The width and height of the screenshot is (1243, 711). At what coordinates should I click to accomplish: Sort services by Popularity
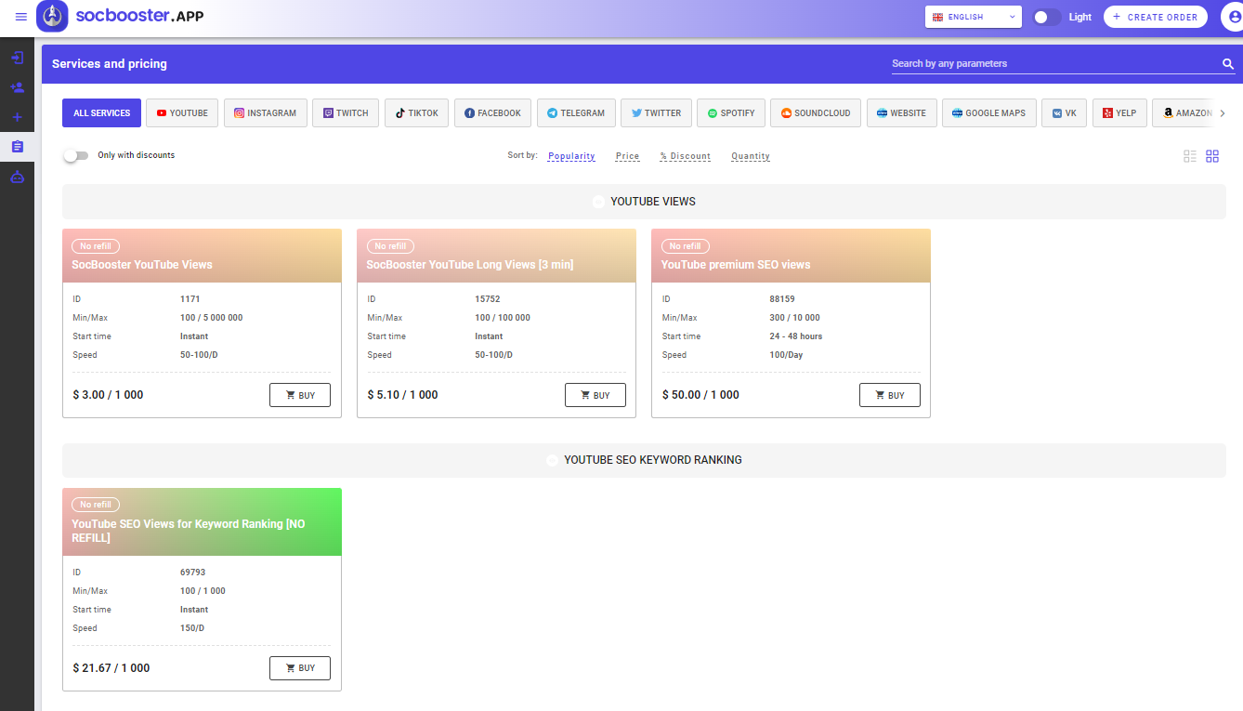pos(571,156)
